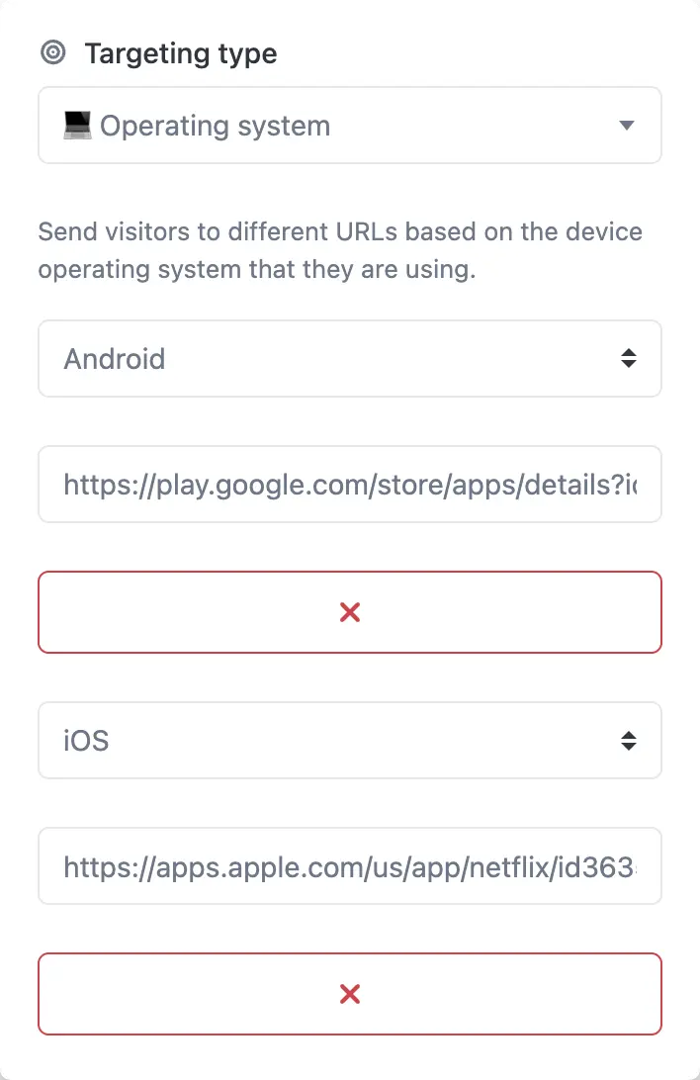Remove the iOS targeting rule
The width and height of the screenshot is (700, 1080).
tap(350, 994)
